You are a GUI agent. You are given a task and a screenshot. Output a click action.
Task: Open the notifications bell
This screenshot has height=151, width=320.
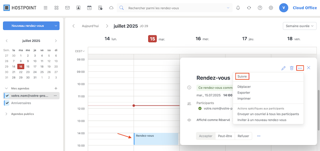(x=238, y=8)
